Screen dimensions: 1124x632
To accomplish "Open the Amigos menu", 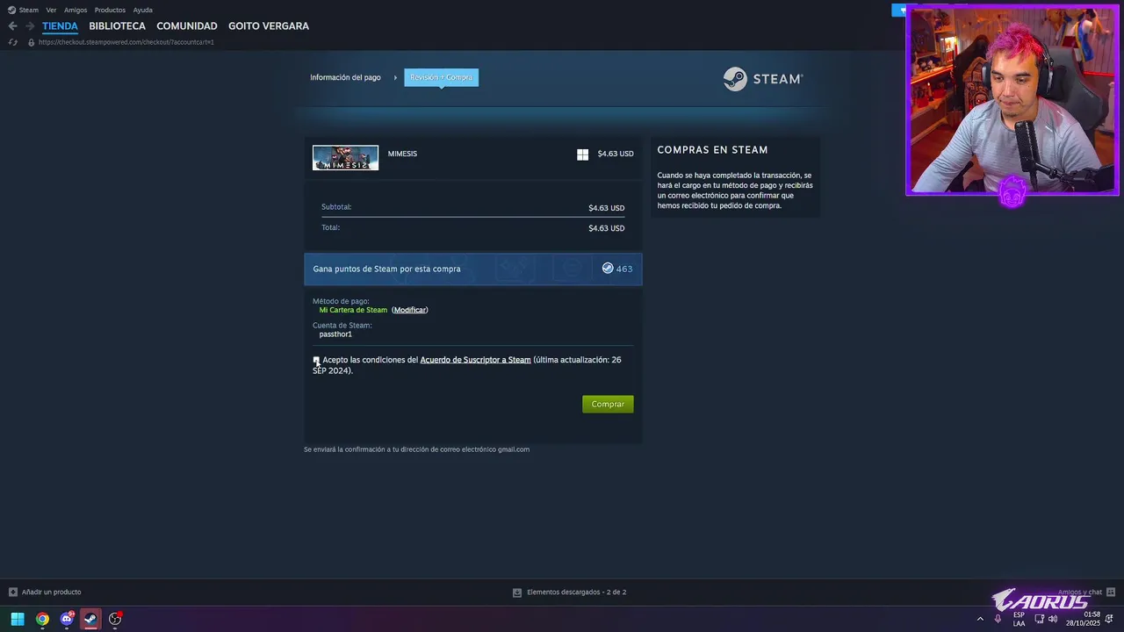I will pyautogui.click(x=76, y=10).
